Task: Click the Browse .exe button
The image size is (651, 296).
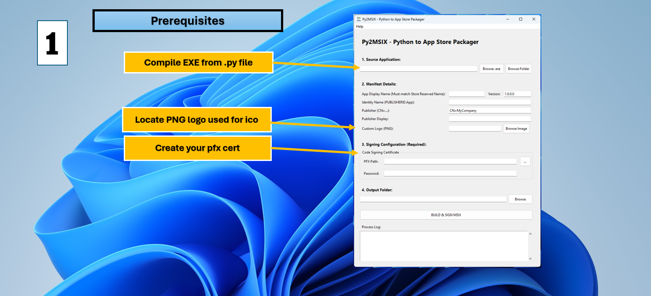Action: pos(491,69)
